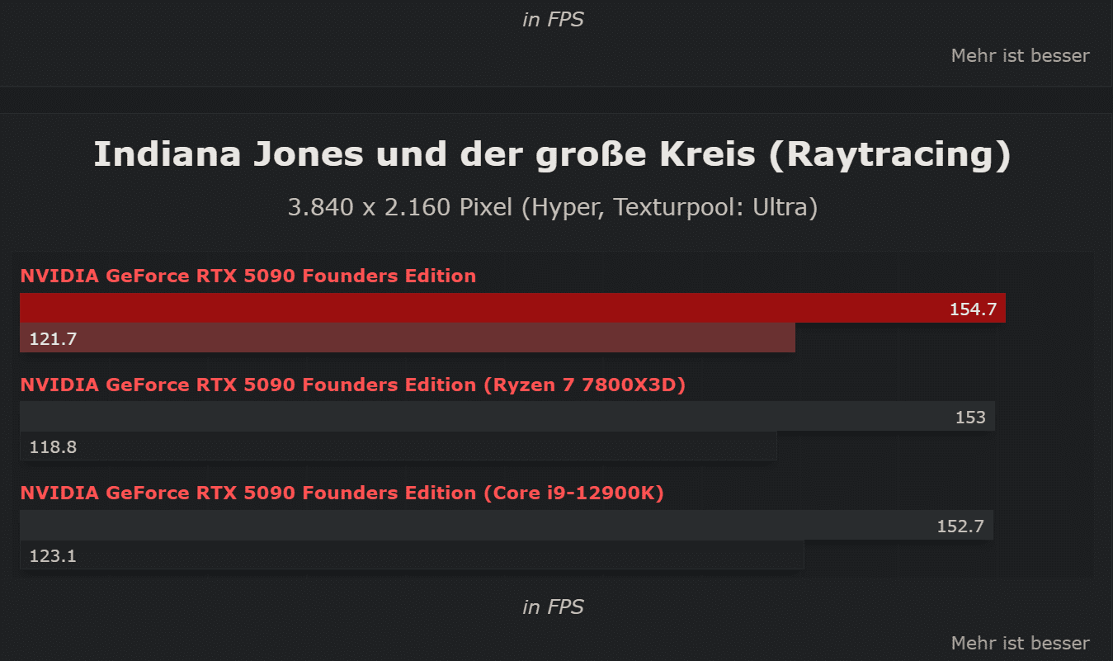This screenshot has width=1113, height=661.
Task: Click the Indiana Jones und der große Kreis heading
Action: click(x=552, y=155)
